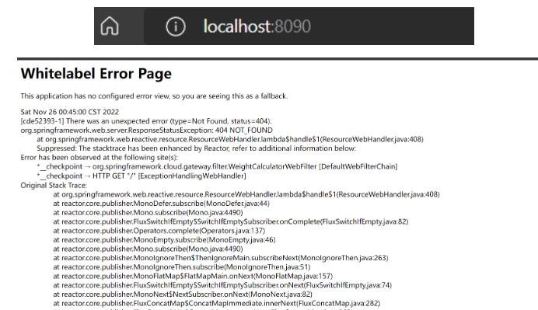The width and height of the screenshot is (538, 310).
Task: Click the 'Suppressed: The stacktrace has been enhanced' line
Action: click(196, 148)
